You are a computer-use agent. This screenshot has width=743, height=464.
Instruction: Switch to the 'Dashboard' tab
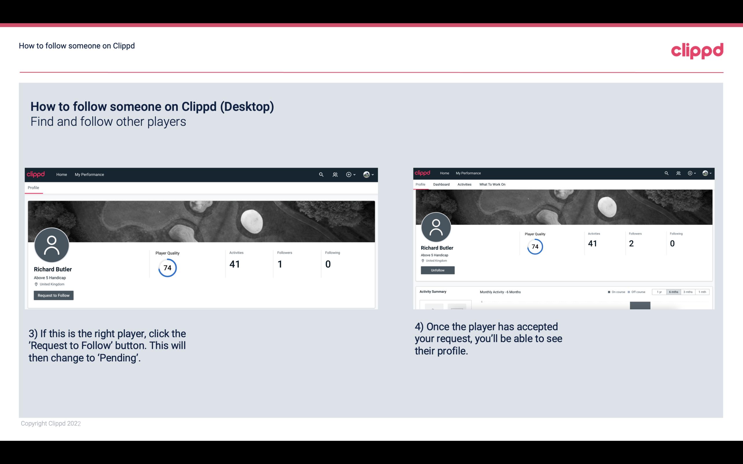[x=441, y=184]
